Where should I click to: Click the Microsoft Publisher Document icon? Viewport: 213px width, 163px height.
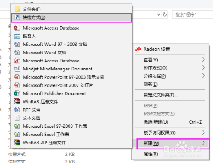pyautogui.click(x=17, y=93)
